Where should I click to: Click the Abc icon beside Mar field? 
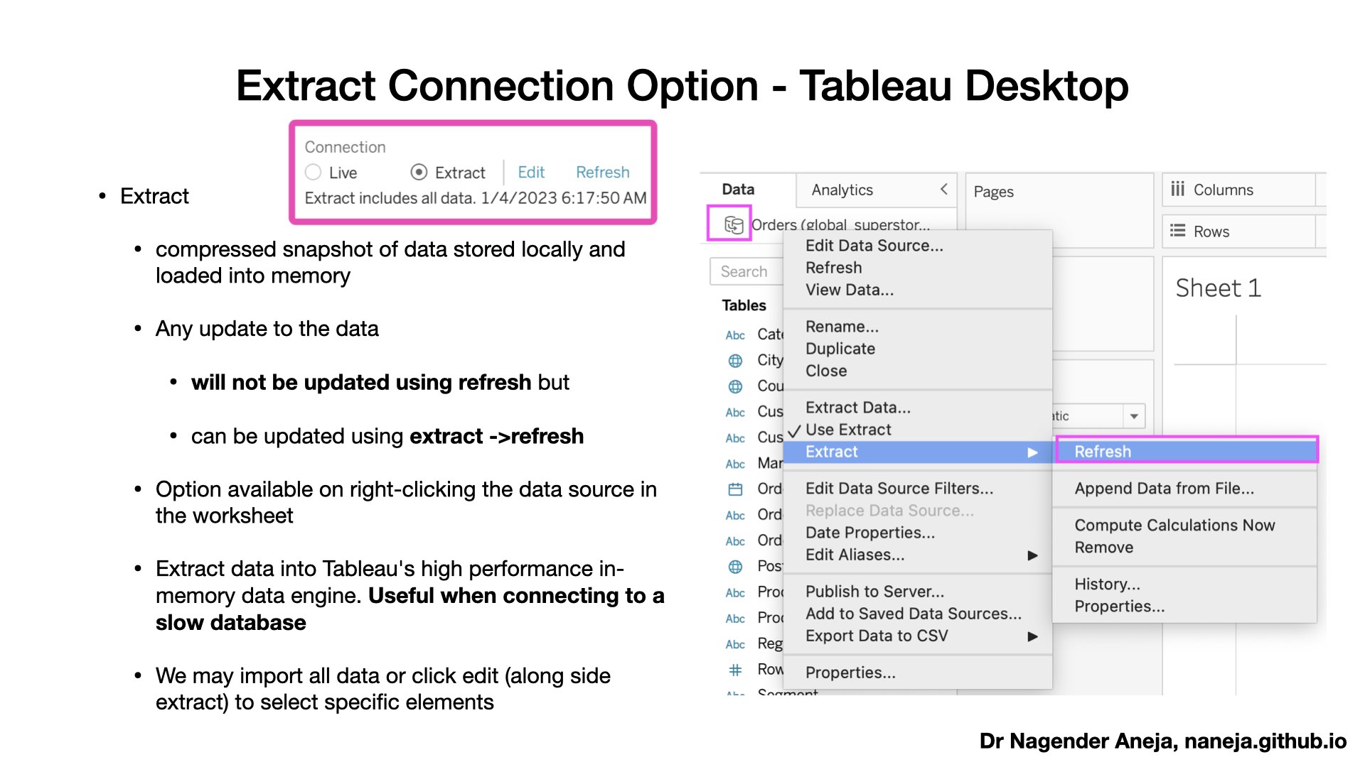(735, 464)
